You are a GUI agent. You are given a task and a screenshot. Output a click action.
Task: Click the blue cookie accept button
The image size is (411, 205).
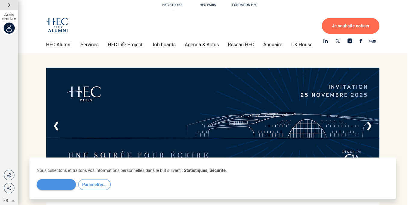(x=56, y=185)
